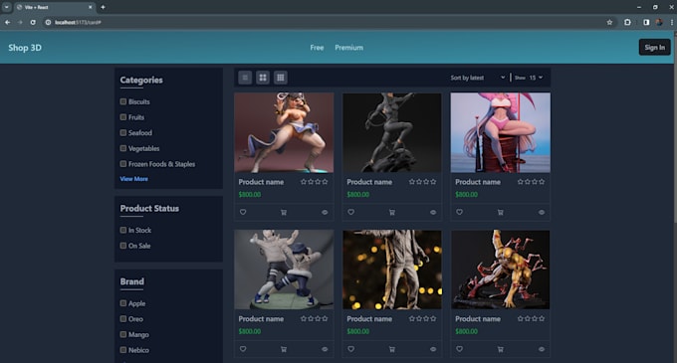
Task: Open the female fighter figurine product image
Action: (284, 133)
